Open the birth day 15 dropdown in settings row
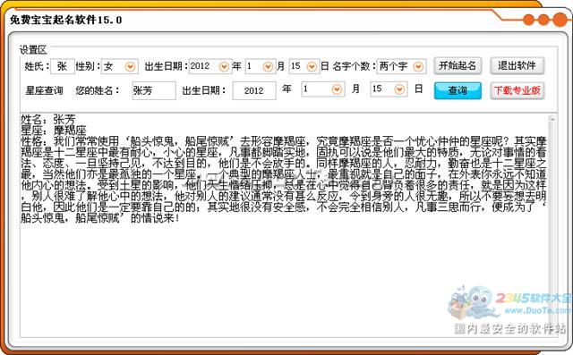This screenshot has width=573, height=355. click(x=312, y=67)
